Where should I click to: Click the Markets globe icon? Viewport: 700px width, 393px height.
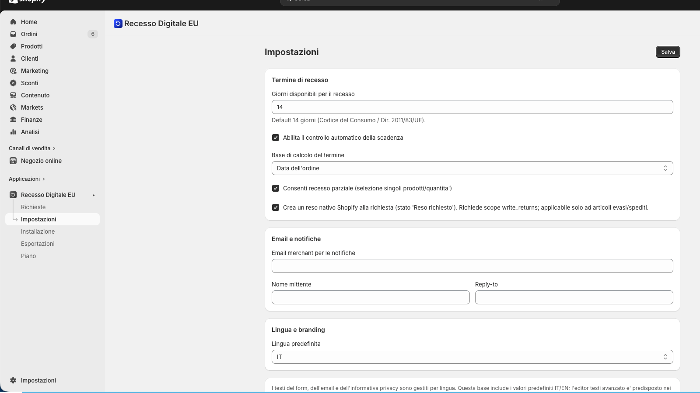tap(13, 107)
